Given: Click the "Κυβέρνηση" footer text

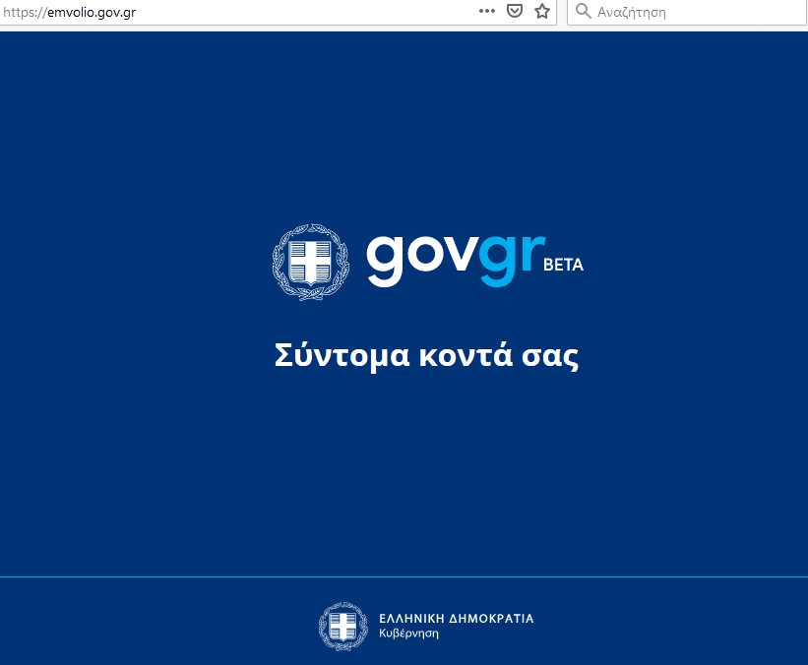Looking at the screenshot, I should [x=408, y=634].
